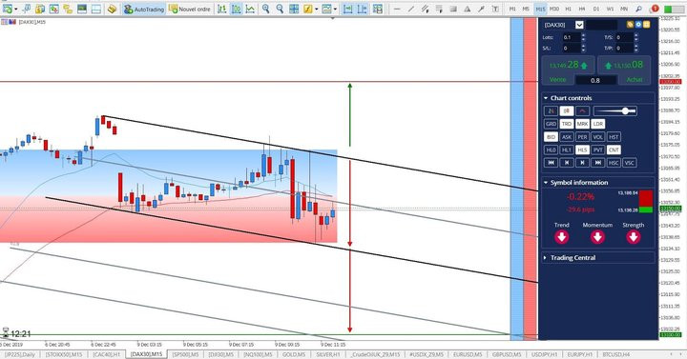
Task: Switch to the SP500,M5 chart tab
Action: coord(185,354)
